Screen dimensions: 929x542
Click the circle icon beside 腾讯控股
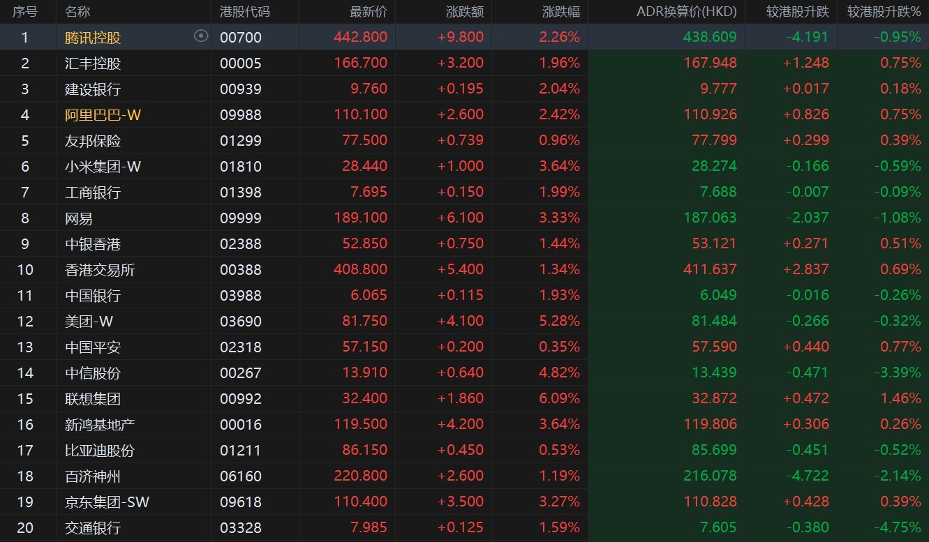201,36
